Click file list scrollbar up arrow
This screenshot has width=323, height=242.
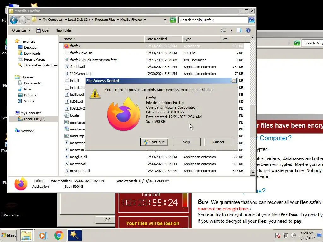click(253, 38)
